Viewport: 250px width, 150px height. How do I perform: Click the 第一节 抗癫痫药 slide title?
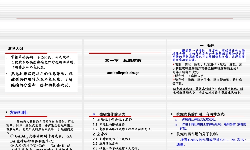tap(123, 60)
